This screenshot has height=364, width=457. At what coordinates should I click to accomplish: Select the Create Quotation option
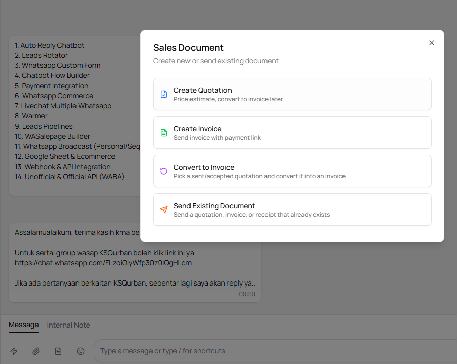292,94
